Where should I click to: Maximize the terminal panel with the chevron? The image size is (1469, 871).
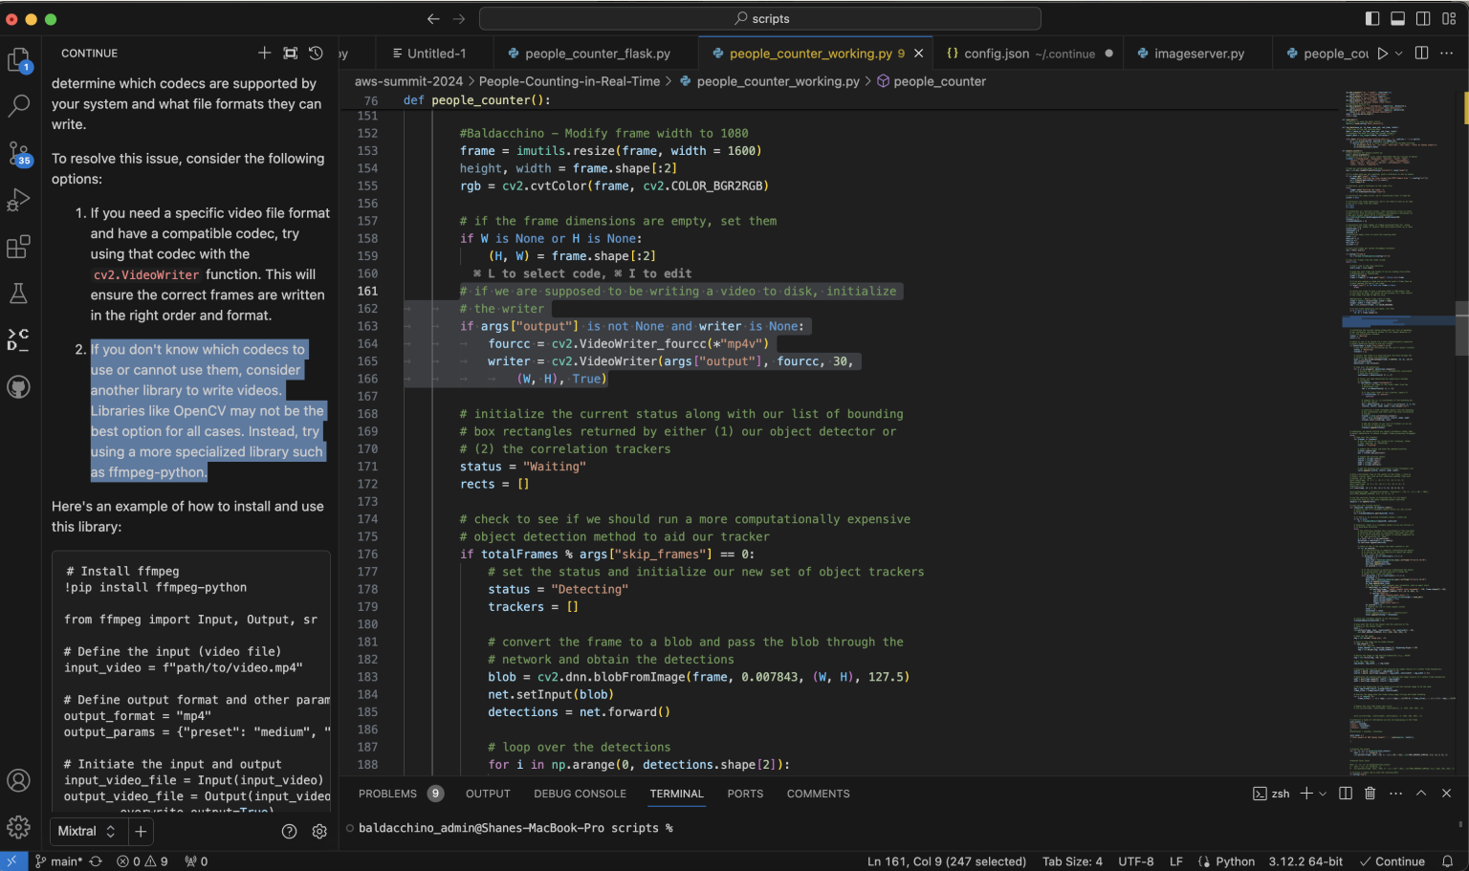click(x=1422, y=794)
